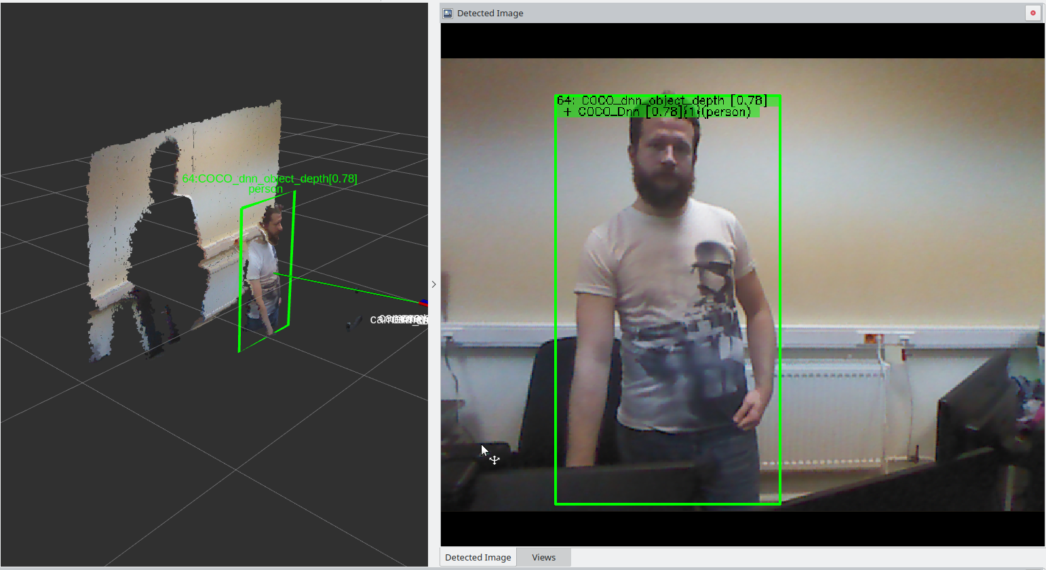
Task: Click the '64: COCO_dnn_object_depth' label in camera image
Action: tap(661, 100)
